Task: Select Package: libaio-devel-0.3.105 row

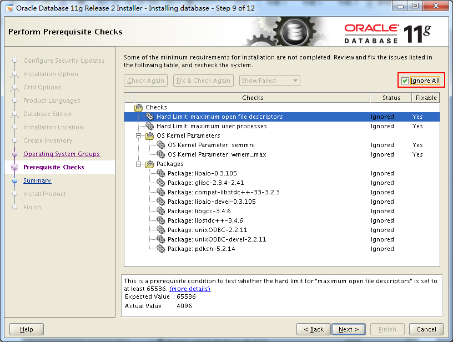Action: point(282,202)
